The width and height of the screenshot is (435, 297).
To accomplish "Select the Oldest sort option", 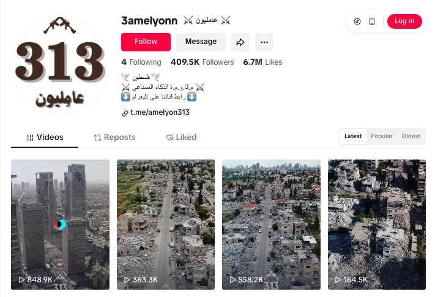I will pyautogui.click(x=411, y=136).
